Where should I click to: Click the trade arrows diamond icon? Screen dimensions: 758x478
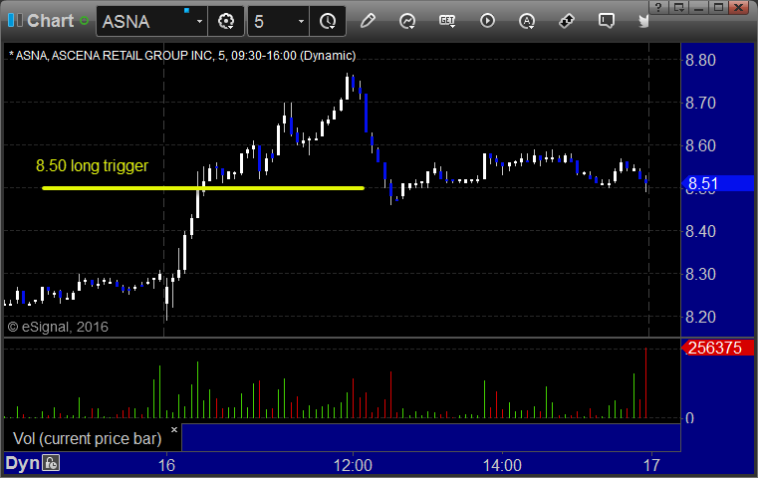tap(566, 21)
